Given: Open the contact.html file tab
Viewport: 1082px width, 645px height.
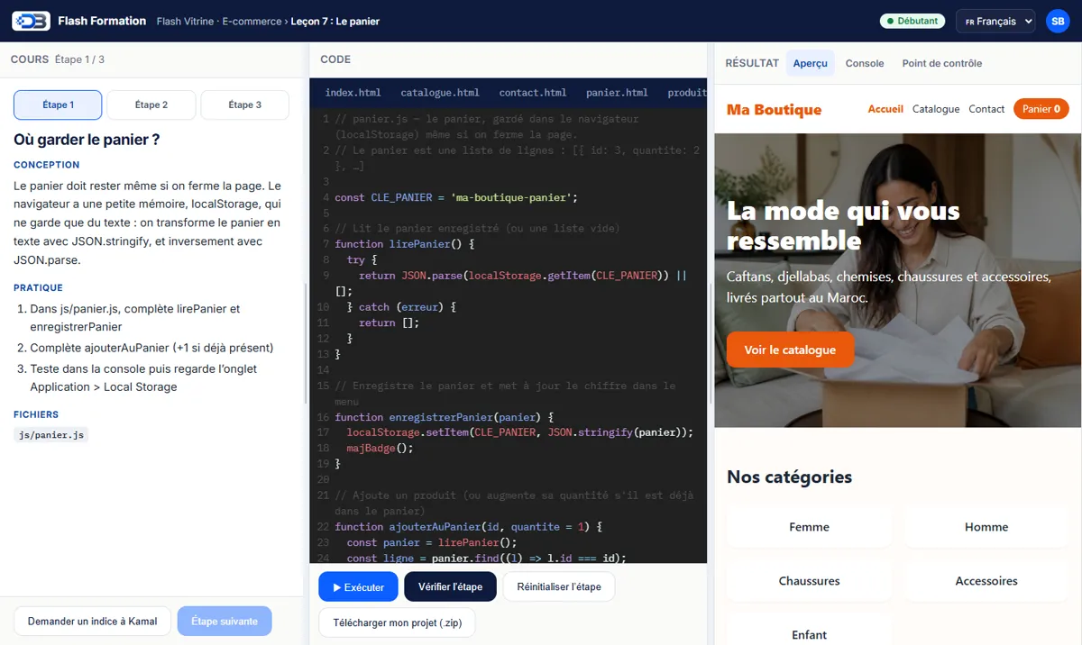Looking at the screenshot, I should [533, 92].
